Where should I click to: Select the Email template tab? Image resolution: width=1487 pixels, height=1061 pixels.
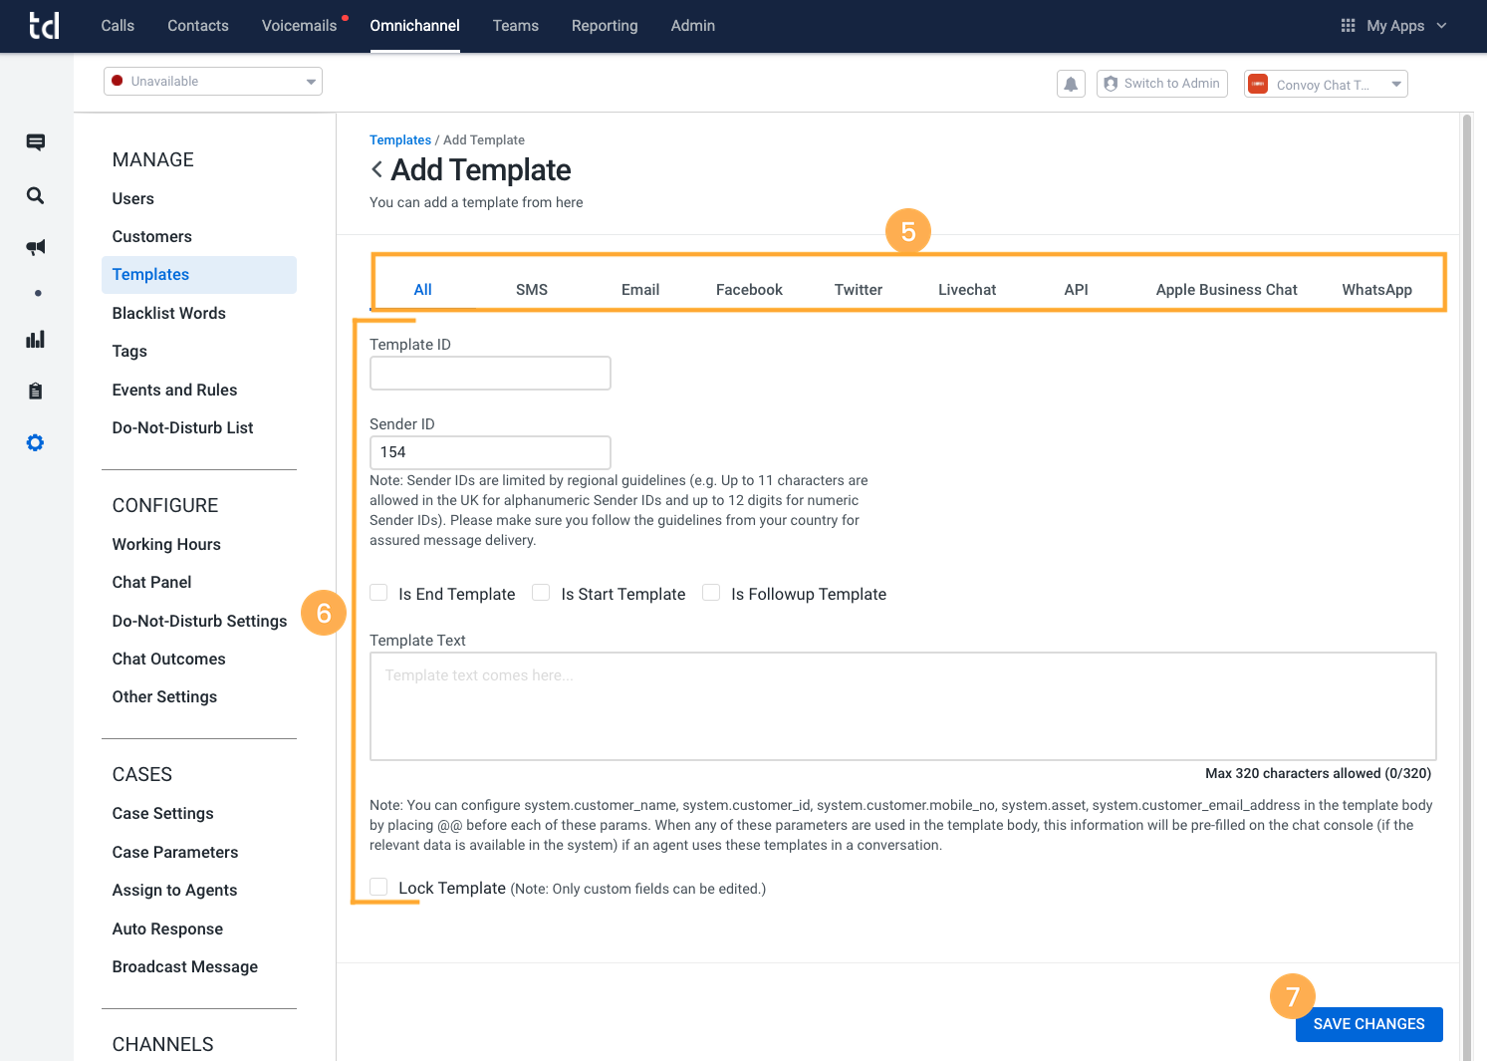tap(640, 290)
